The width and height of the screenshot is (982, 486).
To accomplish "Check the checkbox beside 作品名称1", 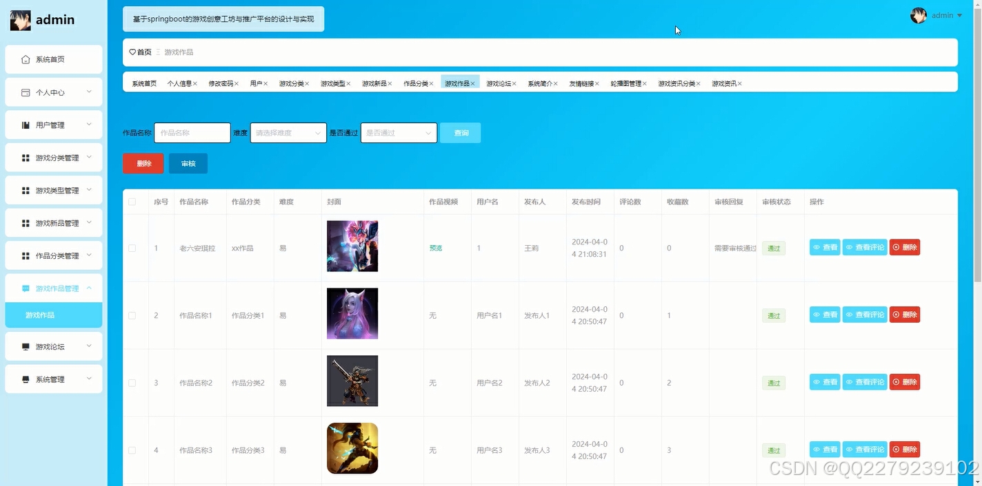I will coord(132,315).
